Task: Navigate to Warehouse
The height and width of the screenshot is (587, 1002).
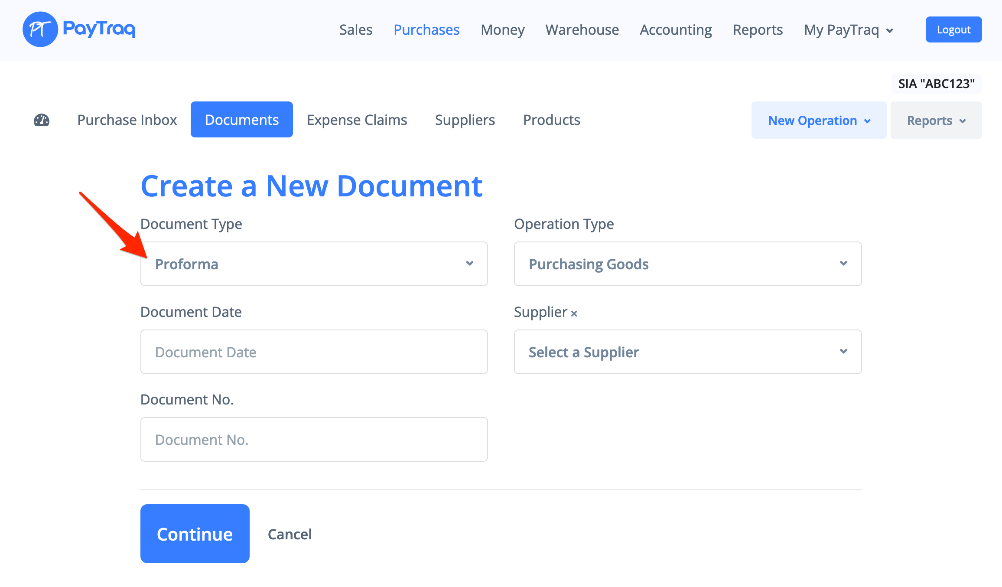Action: (582, 30)
